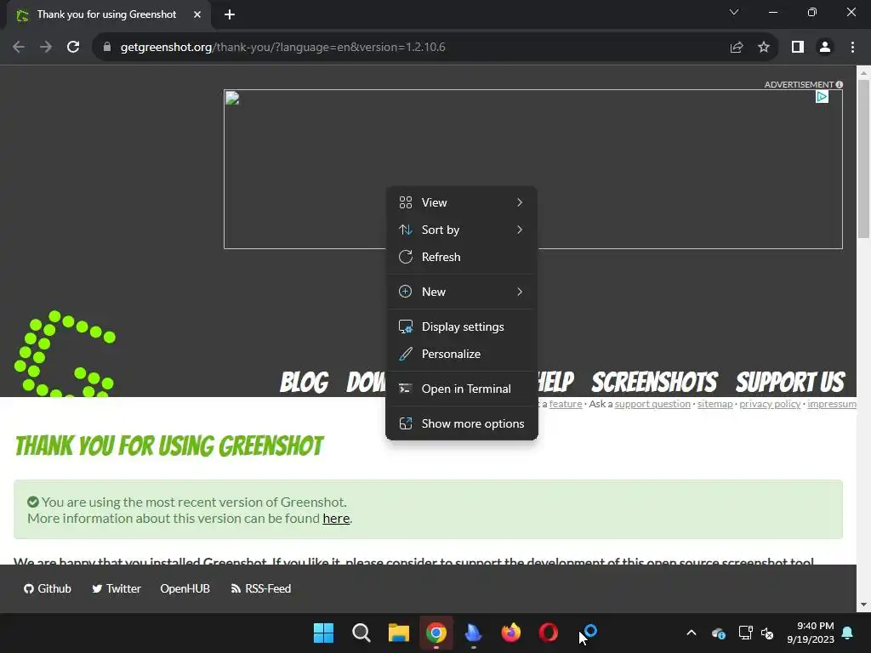871x653 pixels.
Task: Open the privacy policy link
Action: click(x=769, y=404)
